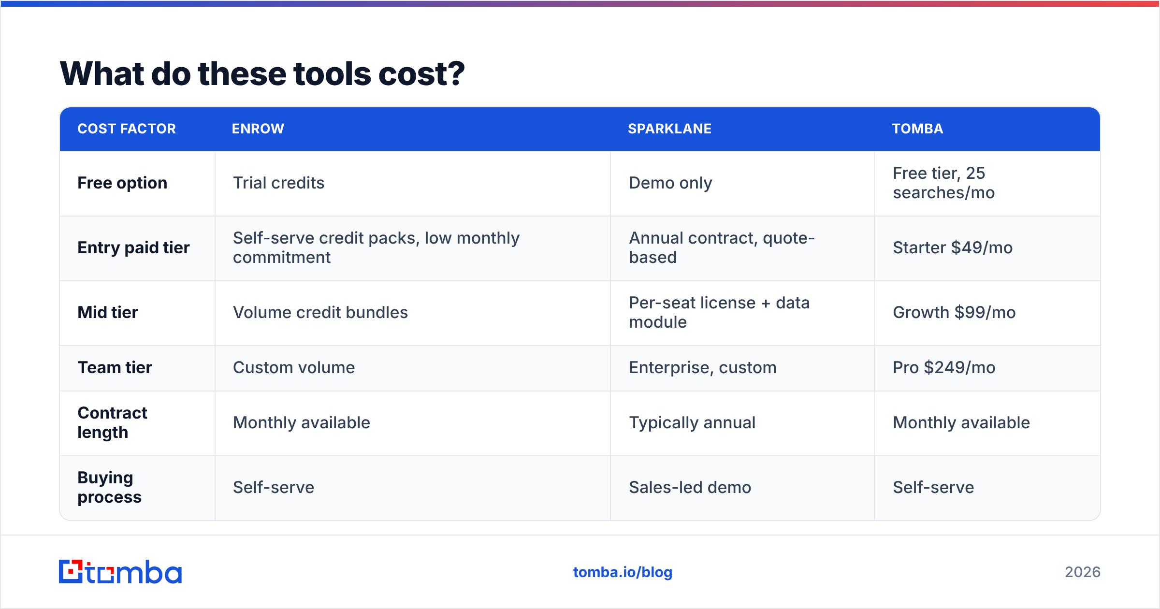Screen dimensions: 1160x609
Task: Click the 2026 year label
Action: 1083,572
